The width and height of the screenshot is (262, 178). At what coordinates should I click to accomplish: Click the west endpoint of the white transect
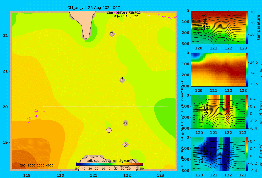point(43,107)
